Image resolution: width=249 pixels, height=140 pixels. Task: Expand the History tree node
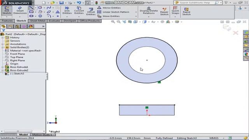click(2, 38)
